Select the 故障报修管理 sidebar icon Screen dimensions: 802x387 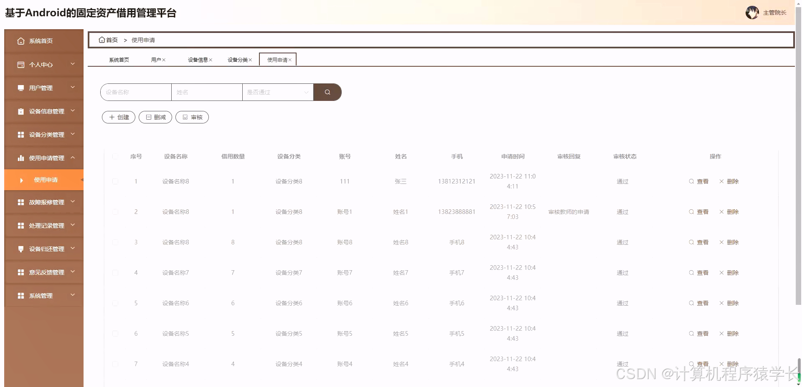[x=21, y=202]
